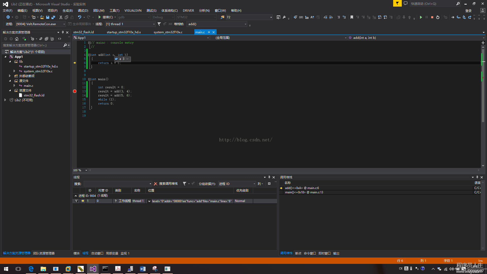Click the 继续(C) button label
487x274 pixels.
coord(108,17)
